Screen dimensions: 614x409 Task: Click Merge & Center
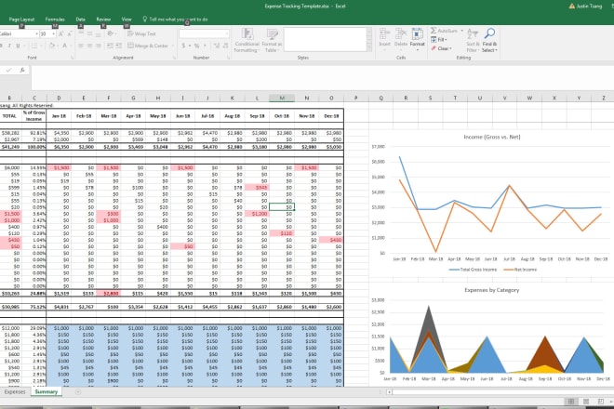[x=148, y=46]
